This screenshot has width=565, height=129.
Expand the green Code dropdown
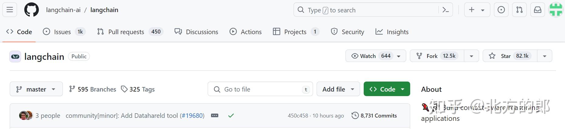(387, 89)
